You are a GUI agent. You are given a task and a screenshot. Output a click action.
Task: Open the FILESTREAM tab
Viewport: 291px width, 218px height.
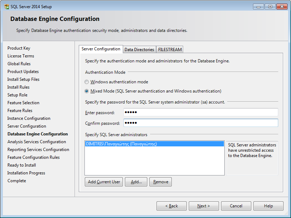click(x=170, y=50)
